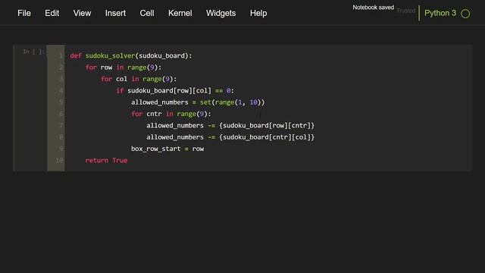
Task: Click the '{sudoku_board[cntr][col]}' expression
Action: (x=267, y=137)
